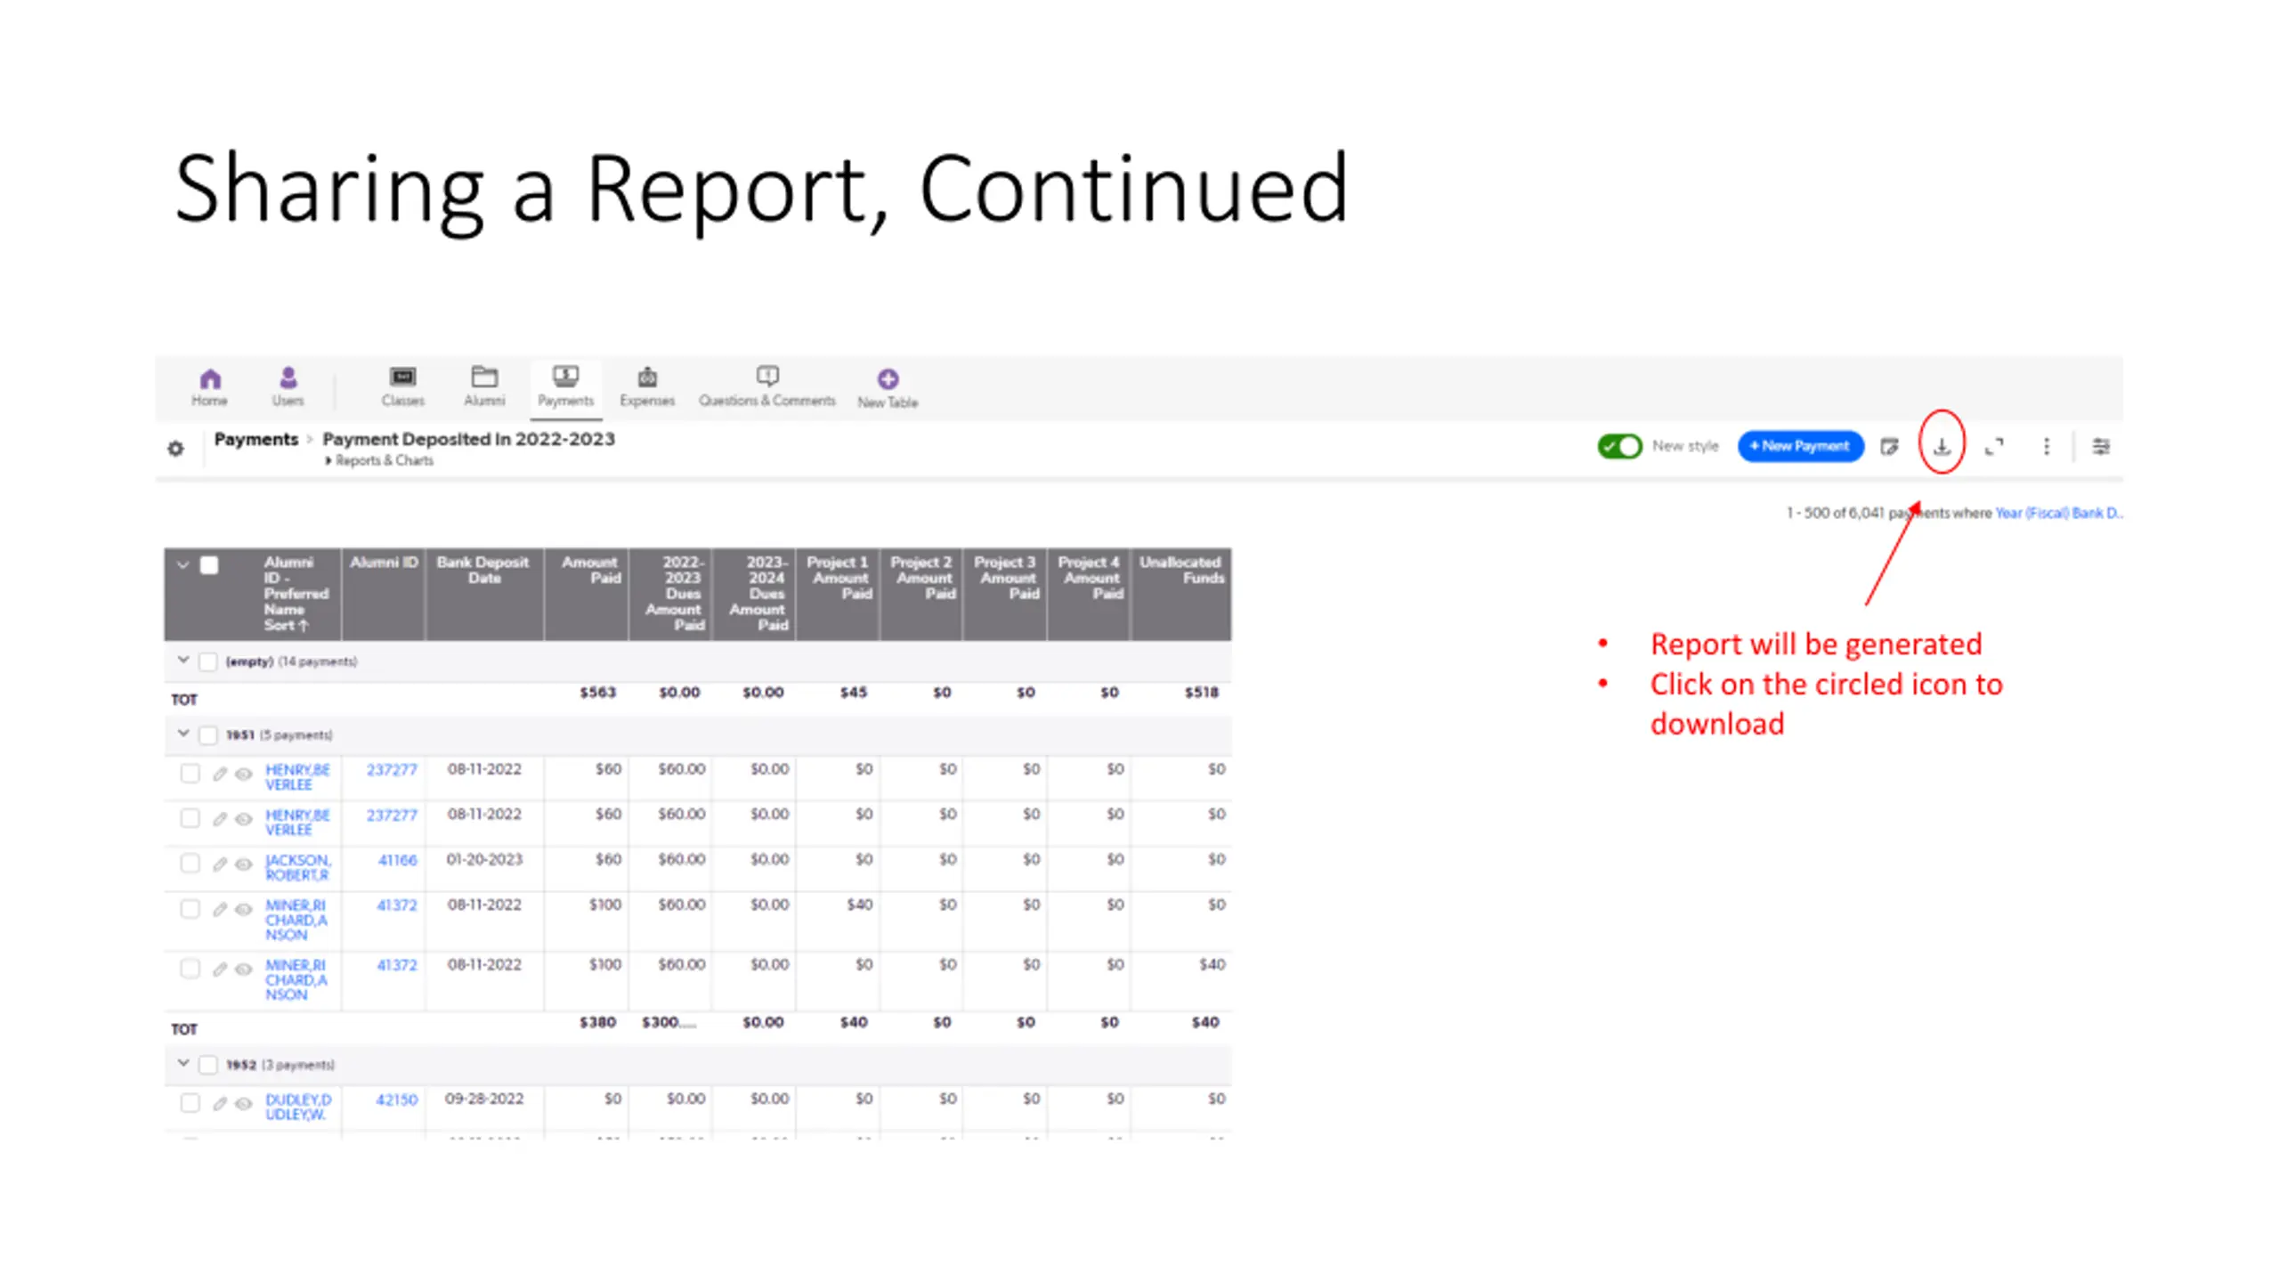
Task: Edit the DUDLEY,DUDLEY,W. payment pencil icon
Action: click(219, 1104)
